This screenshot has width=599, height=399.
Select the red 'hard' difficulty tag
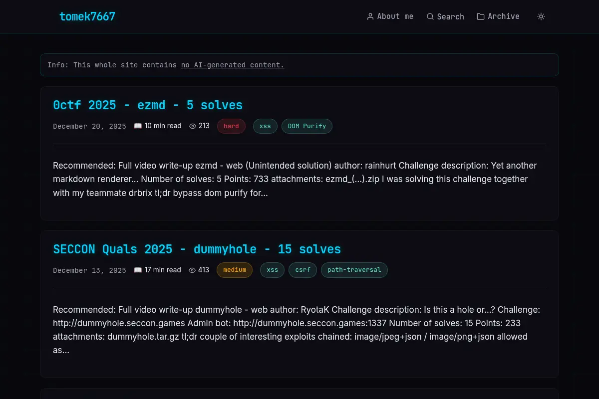[x=231, y=126]
